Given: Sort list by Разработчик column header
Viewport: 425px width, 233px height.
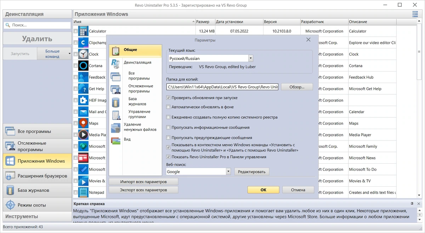Looking at the screenshot, I should [324, 22].
